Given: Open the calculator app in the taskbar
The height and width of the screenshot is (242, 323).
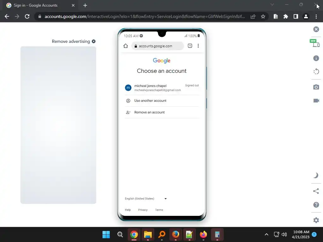Looking at the screenshot, I should (x=217, y=234).
